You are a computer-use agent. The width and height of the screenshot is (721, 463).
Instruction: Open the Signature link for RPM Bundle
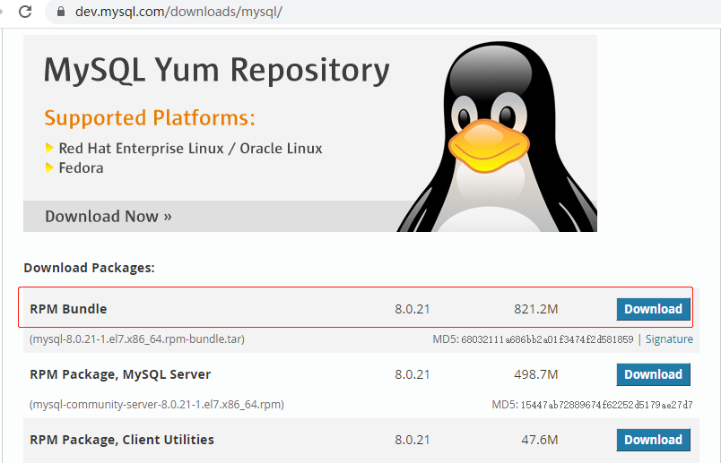click(x=669, y=339)
